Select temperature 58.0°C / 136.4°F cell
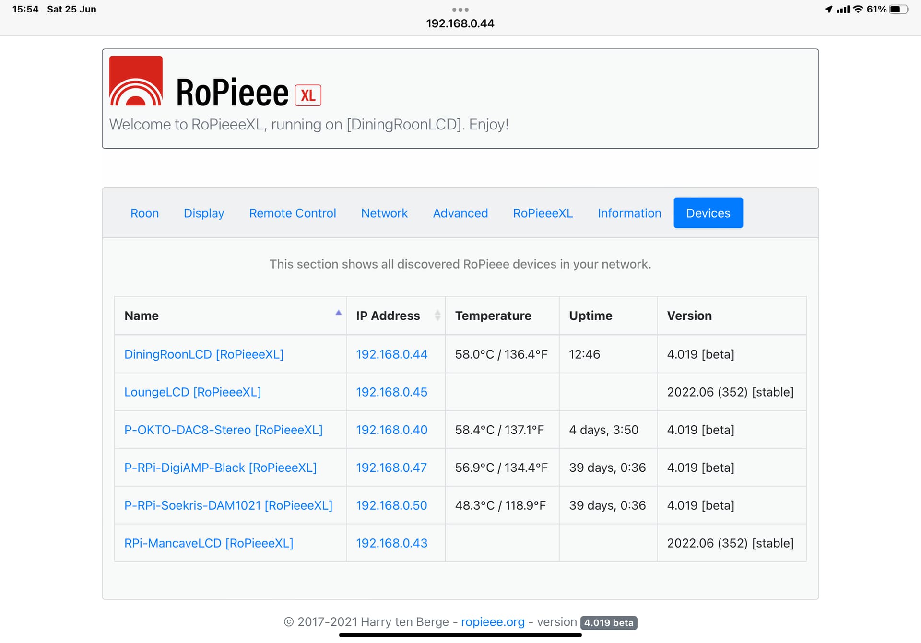This screenshot has height=643, width=921. pyautogui.click(x=502, y=354)
